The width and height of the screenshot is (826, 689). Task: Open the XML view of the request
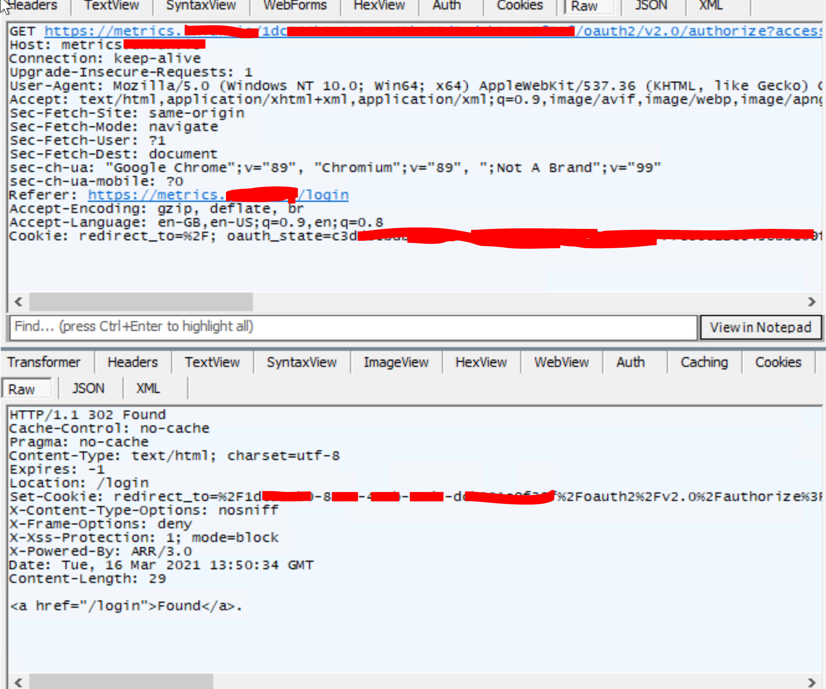[710, 6]
